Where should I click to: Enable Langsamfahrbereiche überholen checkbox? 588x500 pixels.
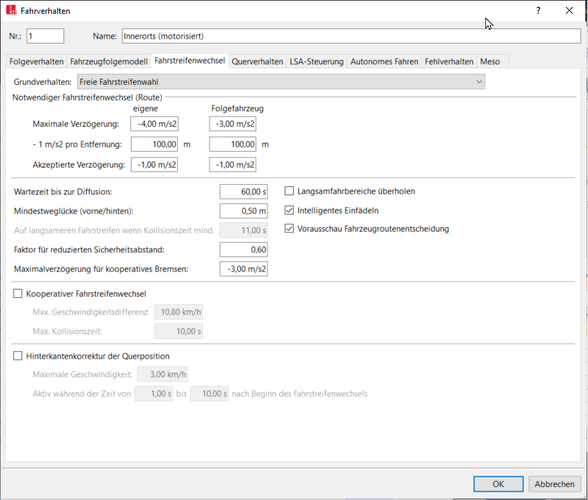pos(290,191)
